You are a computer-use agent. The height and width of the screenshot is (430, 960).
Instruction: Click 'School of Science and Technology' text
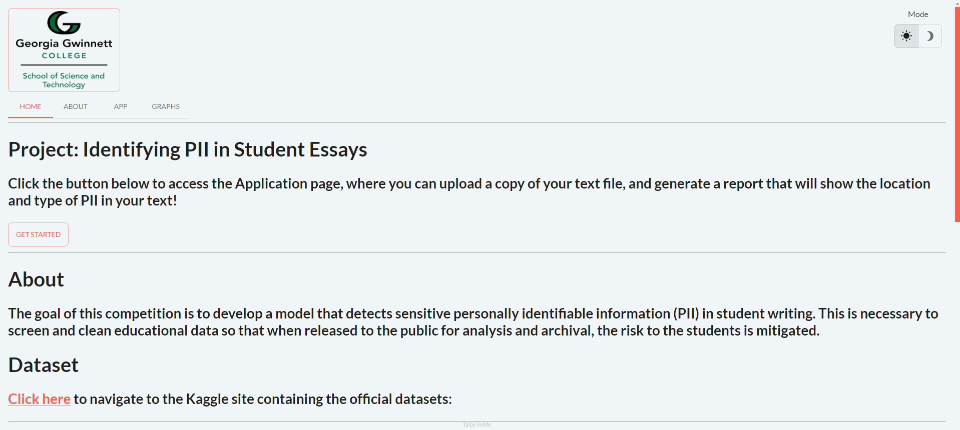(x=64, y=80)
